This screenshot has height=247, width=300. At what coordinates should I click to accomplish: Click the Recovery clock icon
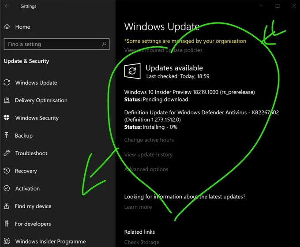tap(7, 170)
